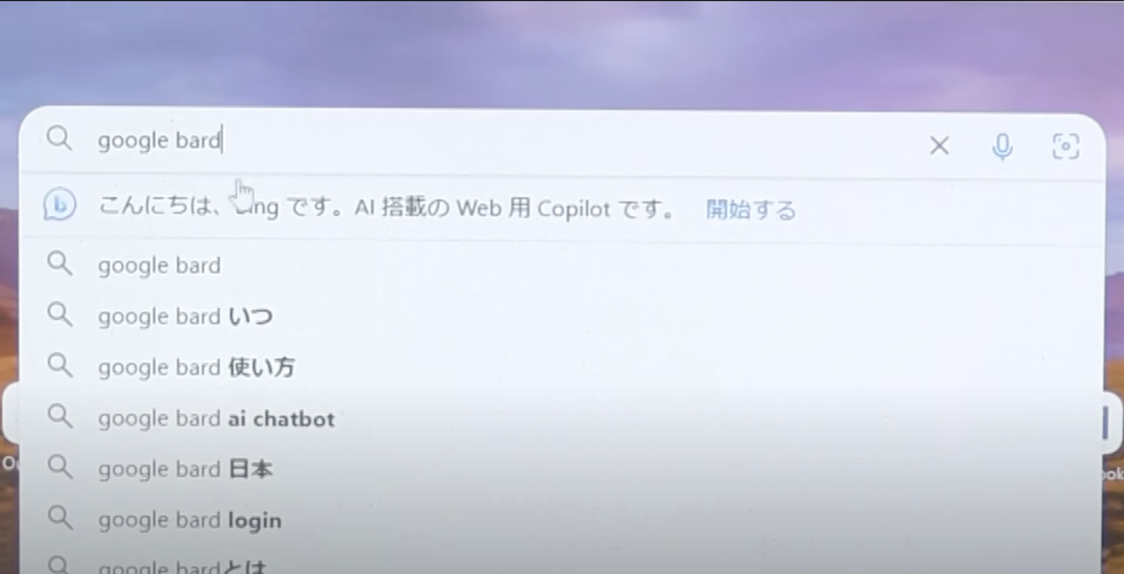Click magnifier icon beside 'google bard login'
Viewport: 1124px width, 574px height.
(60, 518)
